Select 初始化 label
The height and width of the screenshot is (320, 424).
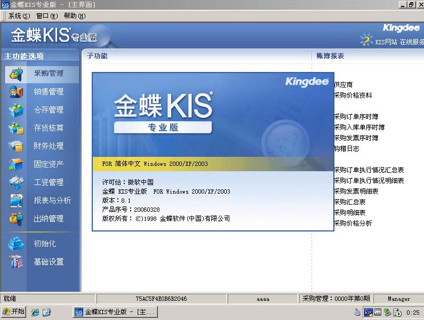pyautogui.click(x=45, y=243)
